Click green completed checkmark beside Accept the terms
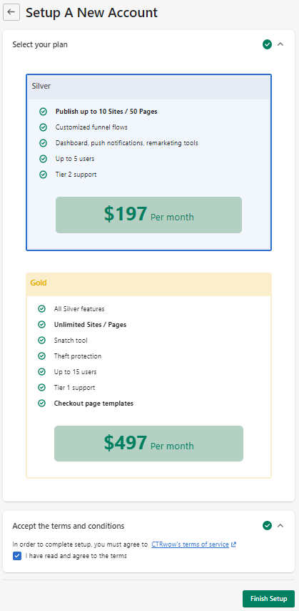 click(267, 526)
